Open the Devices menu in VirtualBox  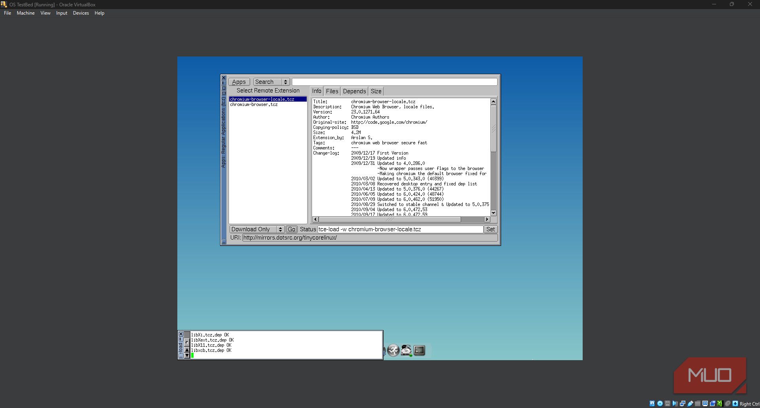[81, 13]
